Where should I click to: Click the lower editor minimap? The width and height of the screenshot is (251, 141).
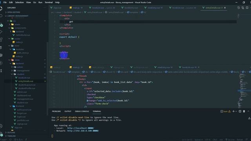(243, 90)
